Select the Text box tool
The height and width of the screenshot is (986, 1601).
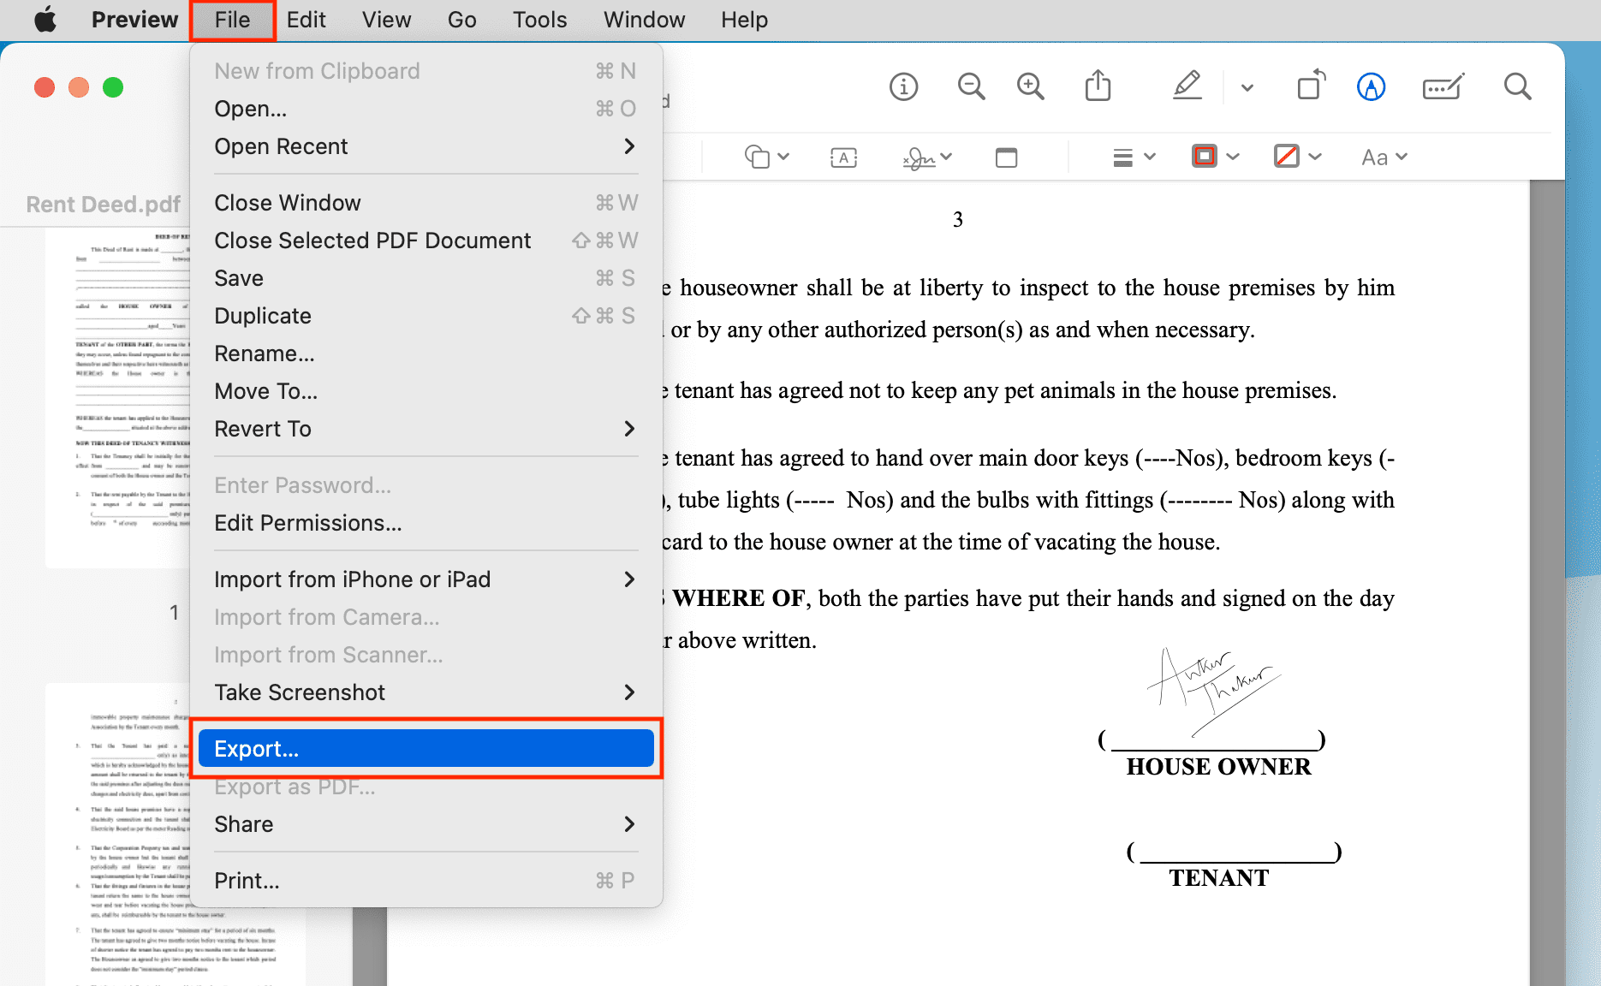(x=843, y=157)
